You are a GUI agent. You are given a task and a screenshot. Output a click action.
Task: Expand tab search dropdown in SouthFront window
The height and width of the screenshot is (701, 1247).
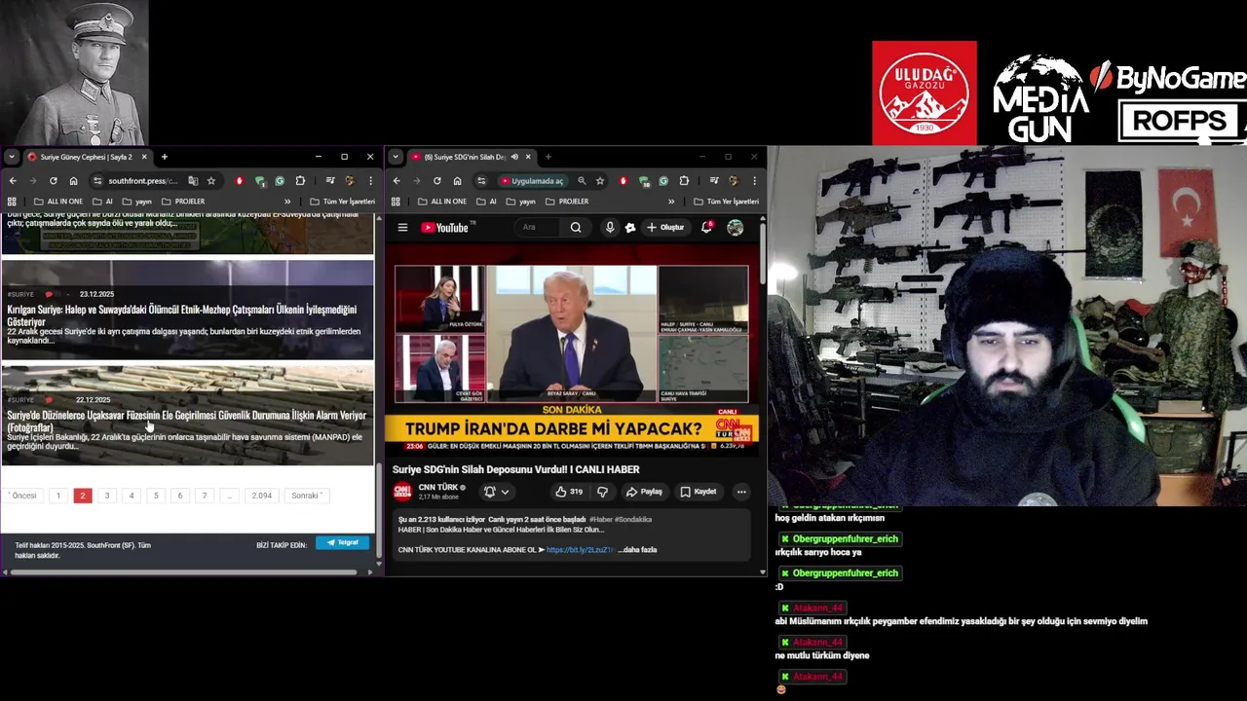point(12,157)
